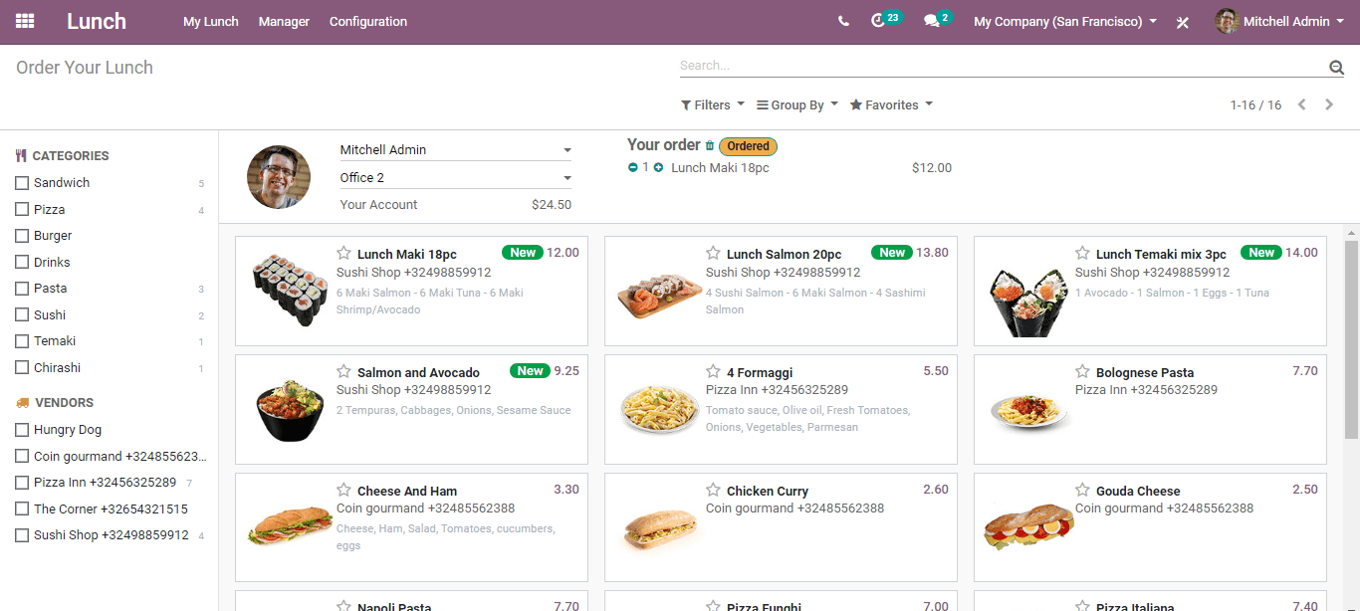Mark Salmon and Avocado as favorite
This screenshot has height=611, width=1360.
pyautogui.click(x=343, y=371)
